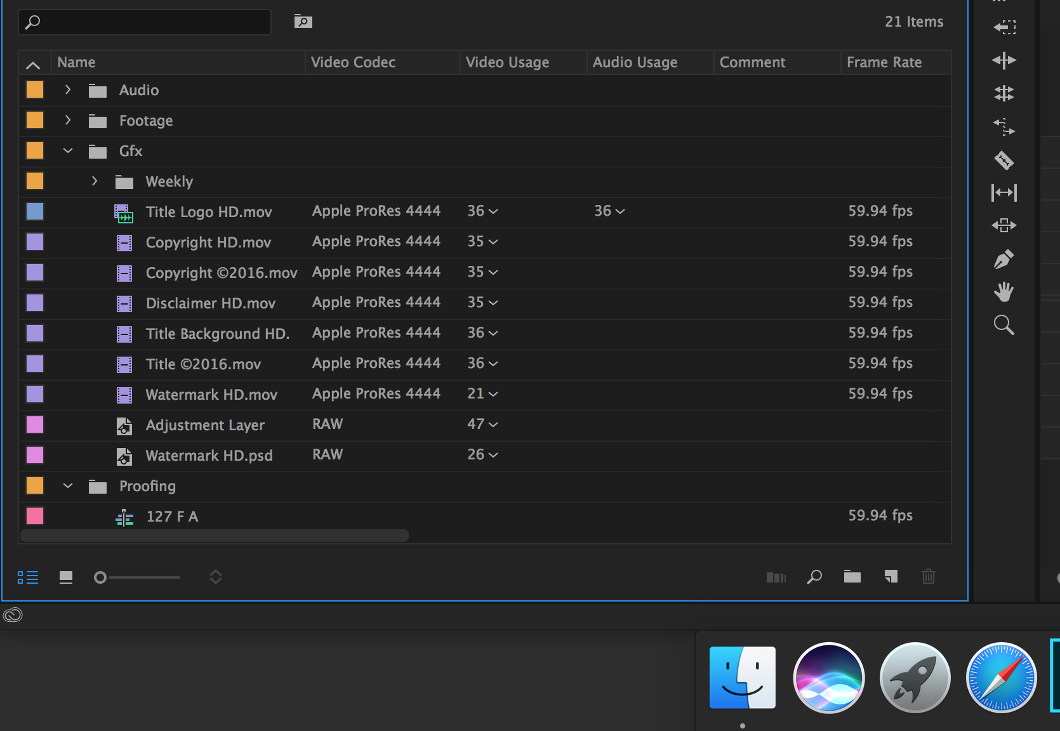The image size is (1060, 731).
Task: Click orange label swatch for Audio bin
Action: point(35,89)
